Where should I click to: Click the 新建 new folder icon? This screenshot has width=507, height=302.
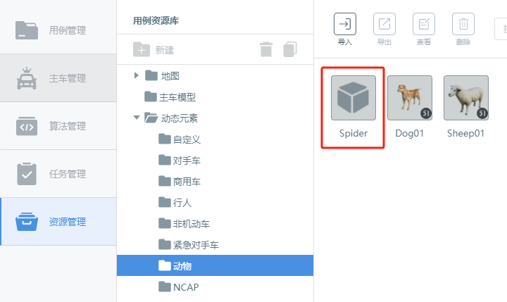tap(142, 49)
